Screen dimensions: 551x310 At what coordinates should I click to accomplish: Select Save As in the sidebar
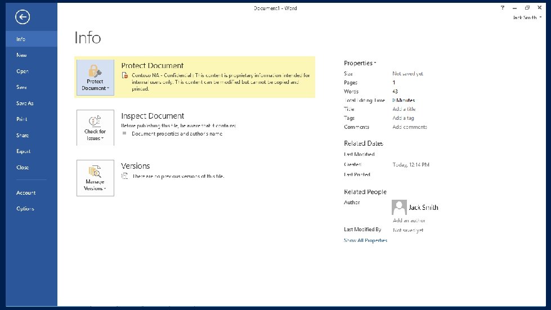(32, 103)
